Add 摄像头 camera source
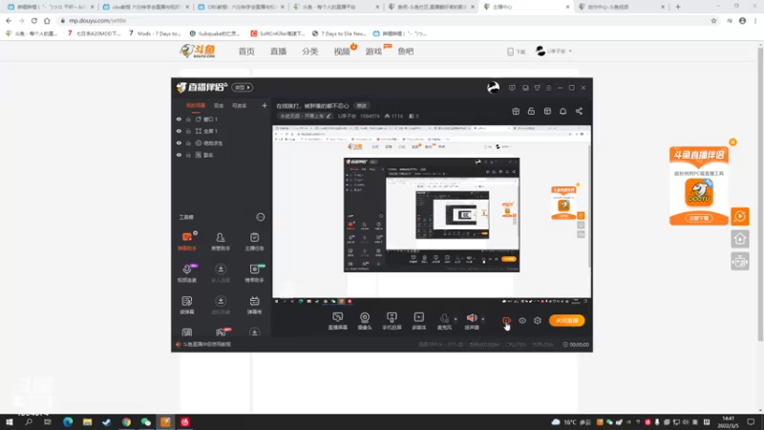764x430 pixels. (365, 321)
